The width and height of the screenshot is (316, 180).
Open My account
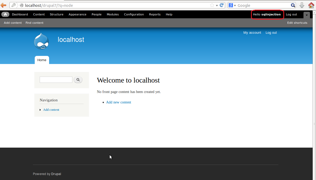click(x=252, y=32)
